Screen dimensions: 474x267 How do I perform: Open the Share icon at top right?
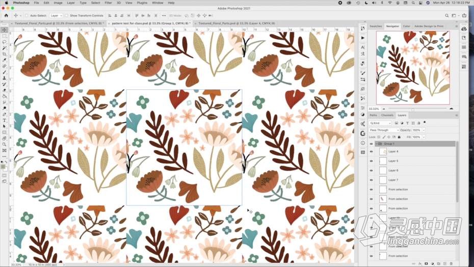(x=464, y=15)
